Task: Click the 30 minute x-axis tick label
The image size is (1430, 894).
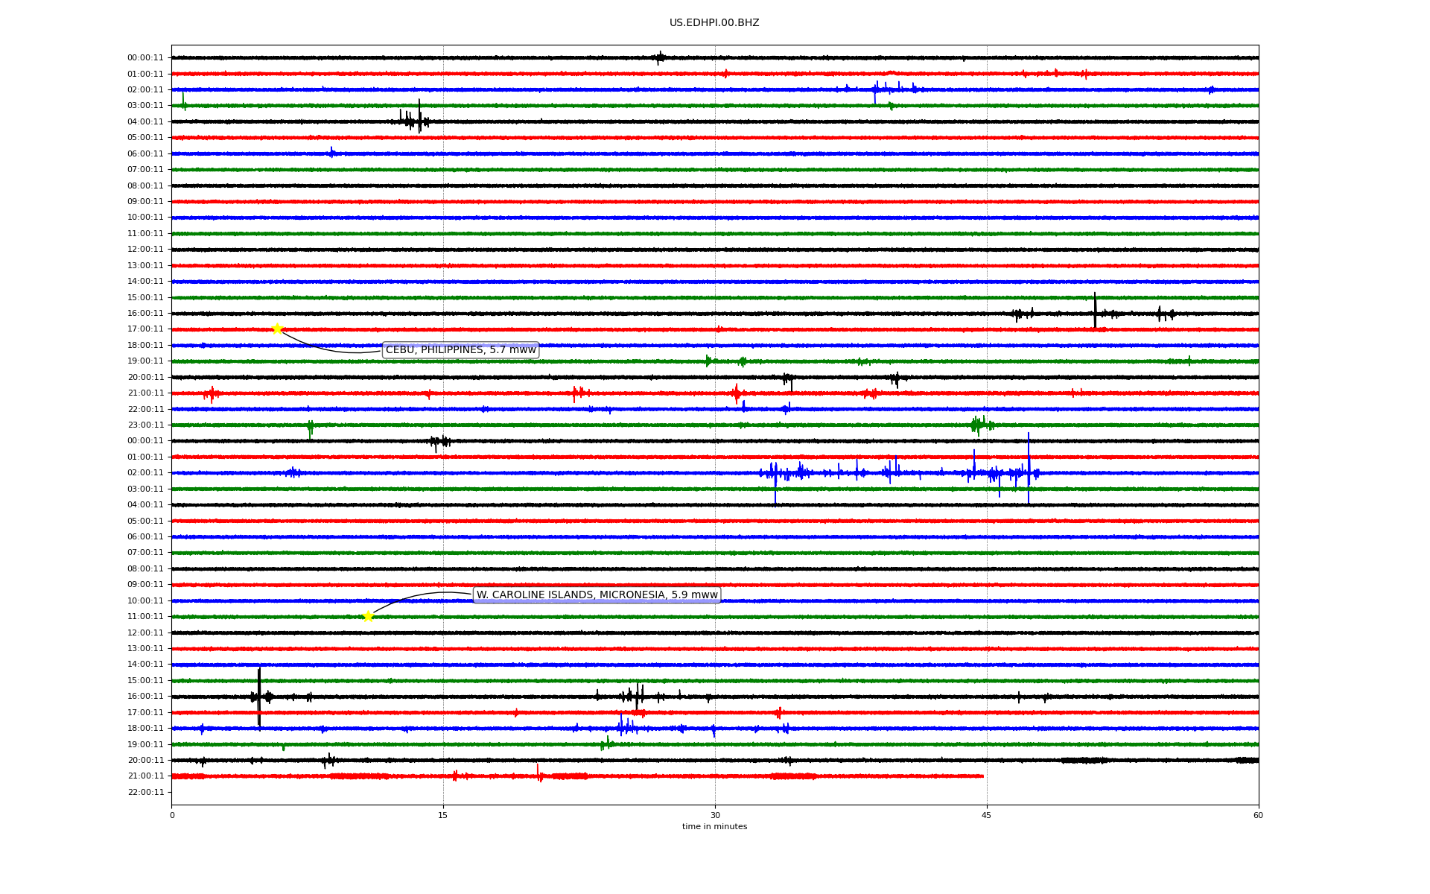Action: 715,815
